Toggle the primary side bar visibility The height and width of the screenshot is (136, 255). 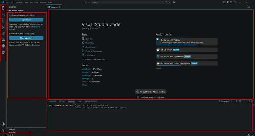[228, 2]
